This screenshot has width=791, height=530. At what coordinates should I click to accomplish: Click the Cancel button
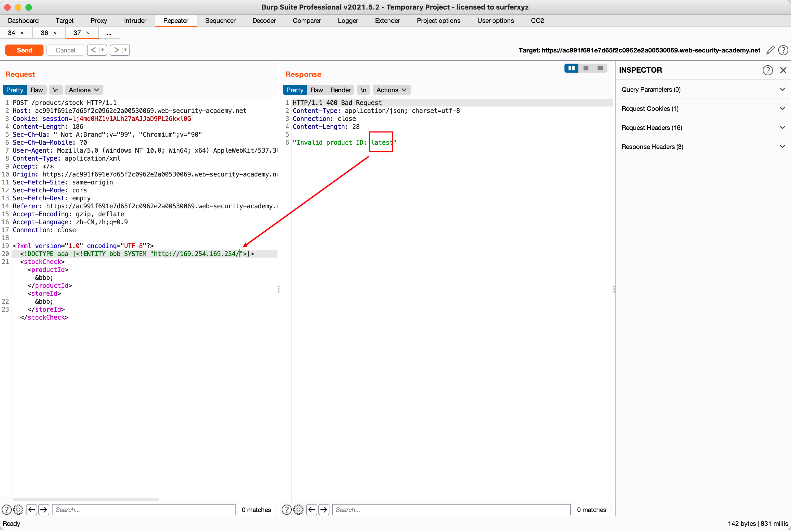coord(65,50)
